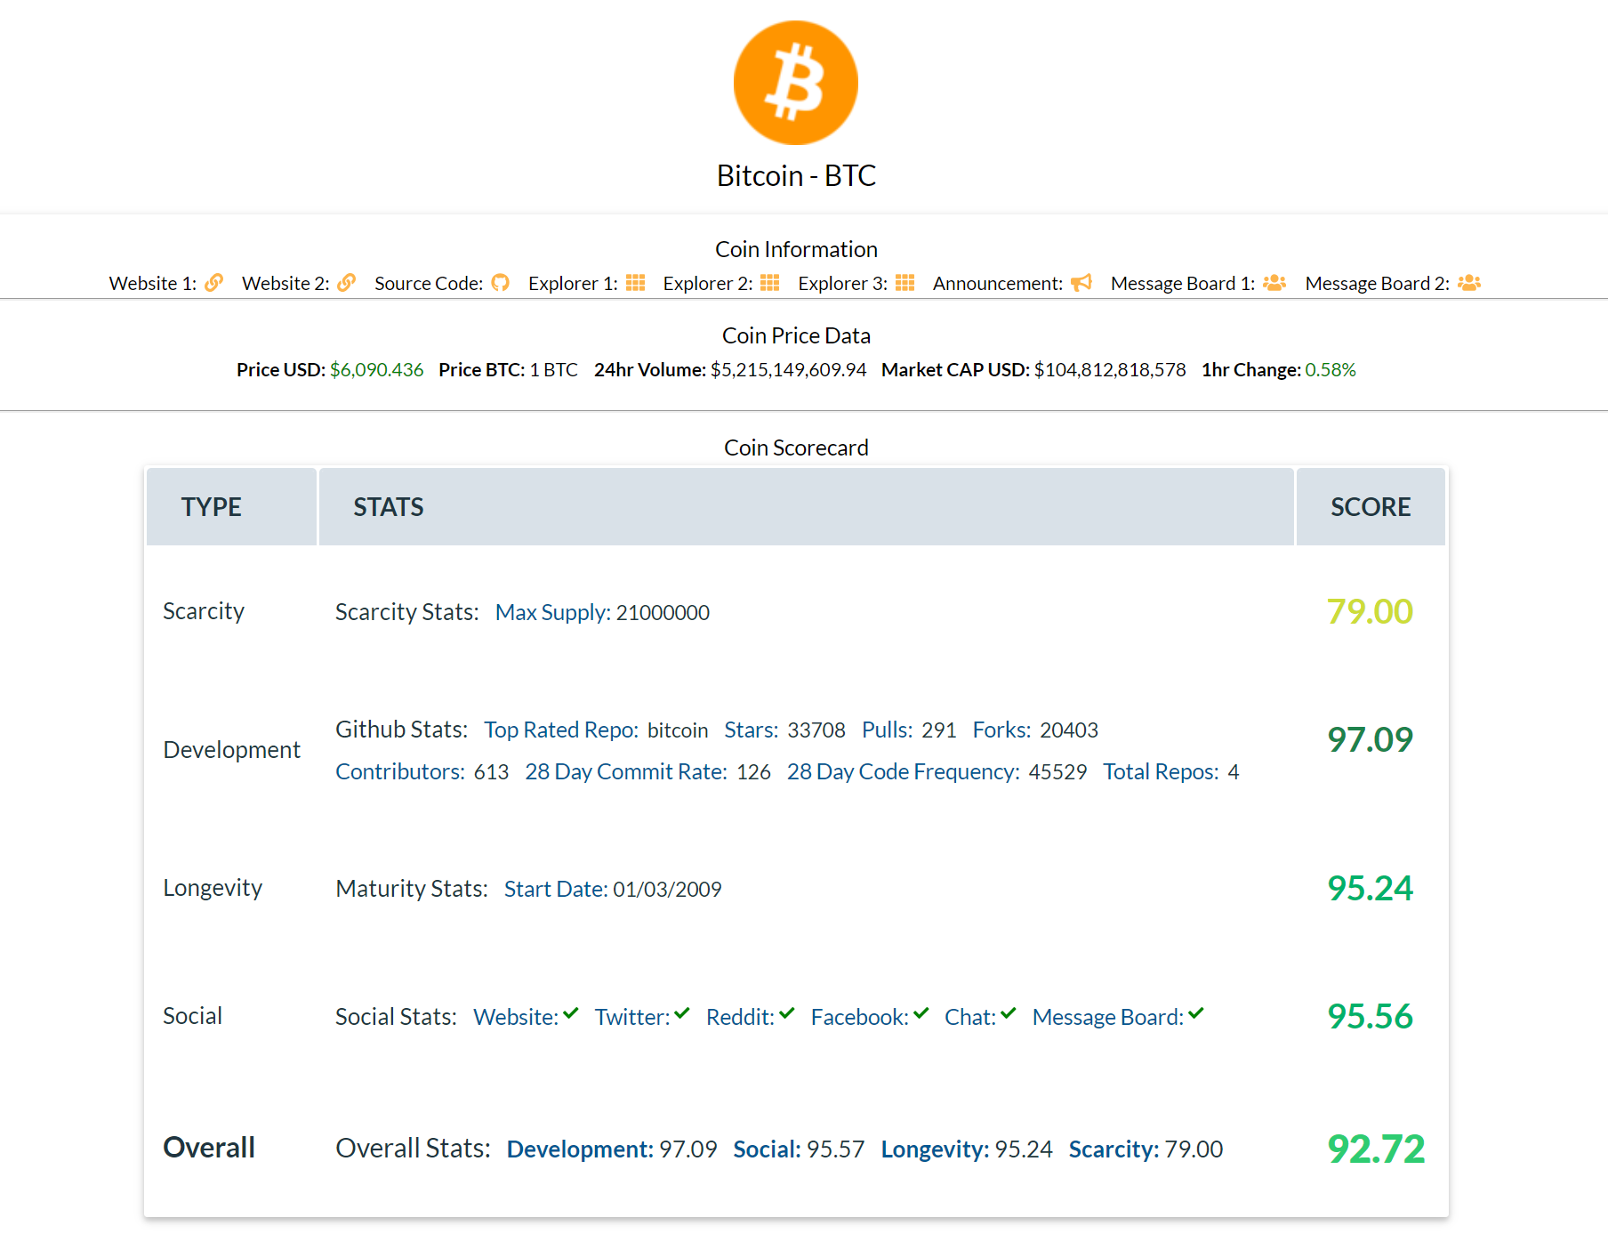Click the 1hr Change value 0.58%

point(1331,370)
